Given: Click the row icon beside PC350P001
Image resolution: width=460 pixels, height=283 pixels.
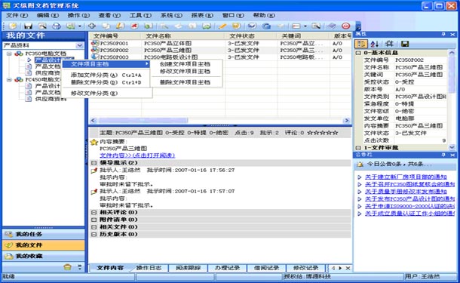Looking at the screenshot, I should pyautogui.click(x=95, y=43).
